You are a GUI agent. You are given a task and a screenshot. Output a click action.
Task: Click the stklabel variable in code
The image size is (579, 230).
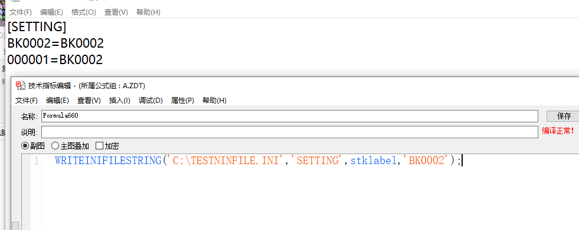374,161
